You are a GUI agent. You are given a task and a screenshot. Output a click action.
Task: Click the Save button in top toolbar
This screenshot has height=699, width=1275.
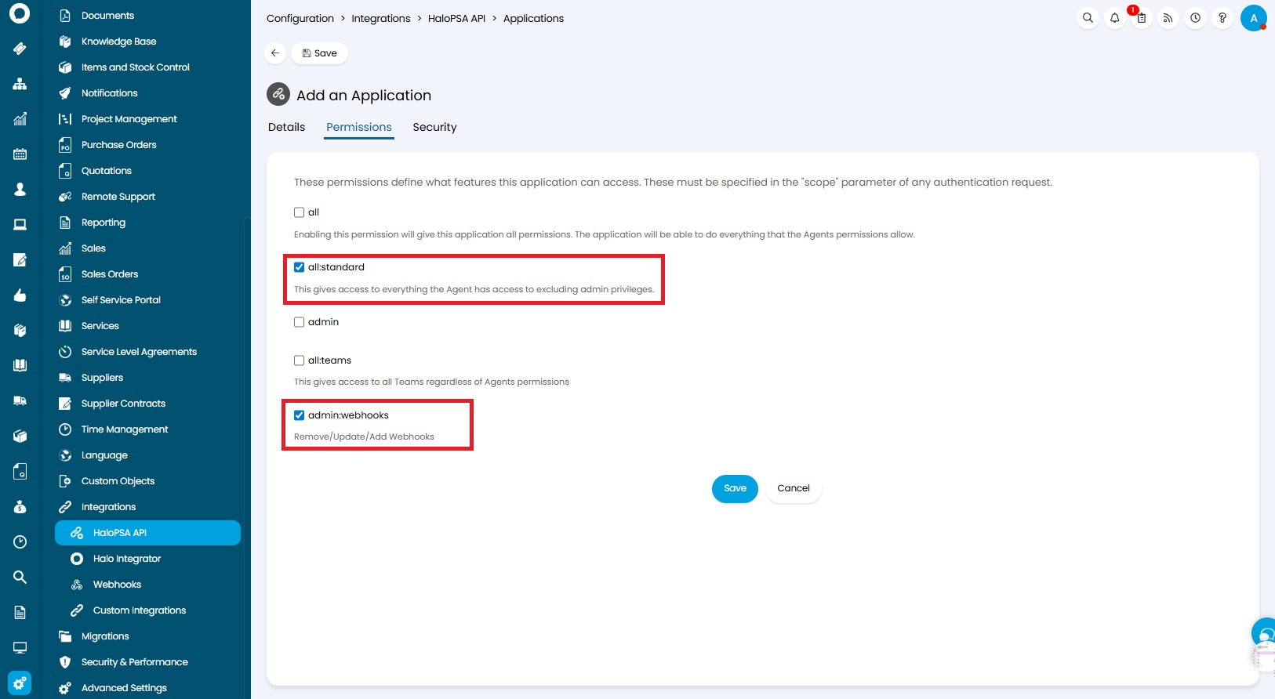(319, 53)
